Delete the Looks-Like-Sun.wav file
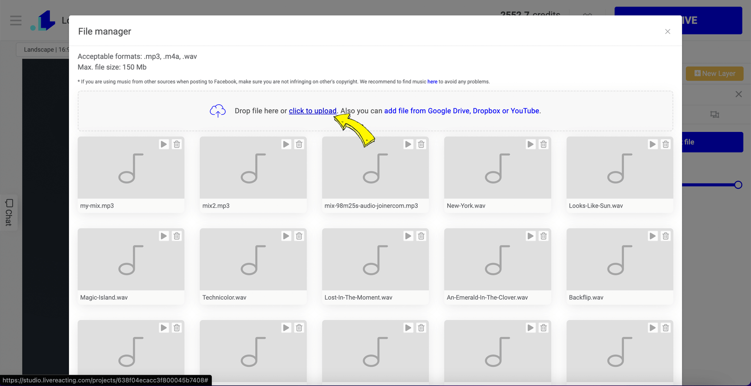 coord(666,144)
